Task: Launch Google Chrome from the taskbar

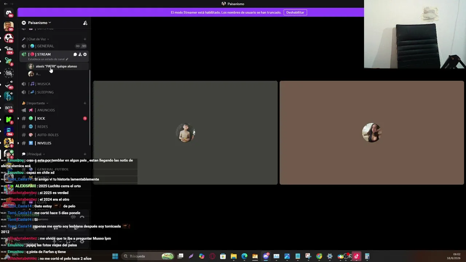Action: (x=319, y=256)
